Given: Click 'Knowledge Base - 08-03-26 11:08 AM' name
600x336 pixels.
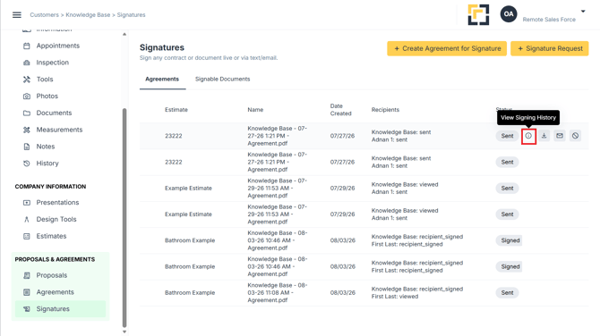Looking at the screenshot, I should pos(278,293).
